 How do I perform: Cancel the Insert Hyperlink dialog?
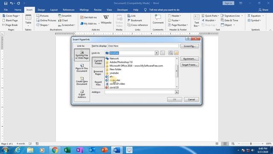click(192, 99)
